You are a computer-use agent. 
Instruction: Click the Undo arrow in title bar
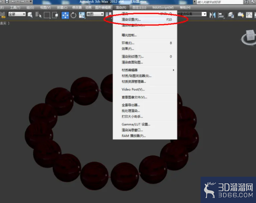13,1
